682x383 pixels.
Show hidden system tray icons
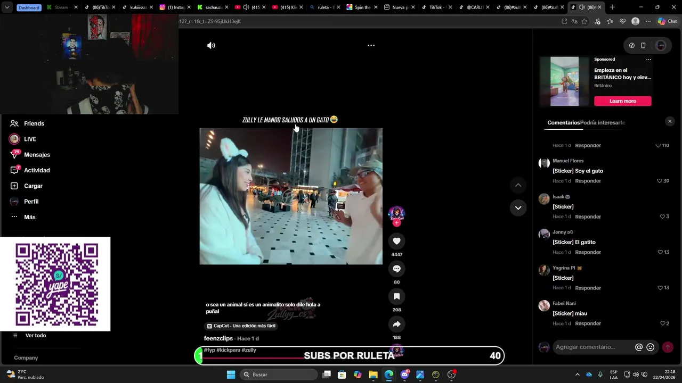tap(577, 374)
